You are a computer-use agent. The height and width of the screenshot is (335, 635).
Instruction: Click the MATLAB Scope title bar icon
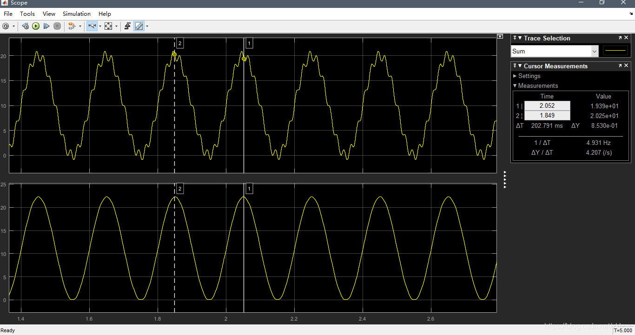click(x=5, y=3)
